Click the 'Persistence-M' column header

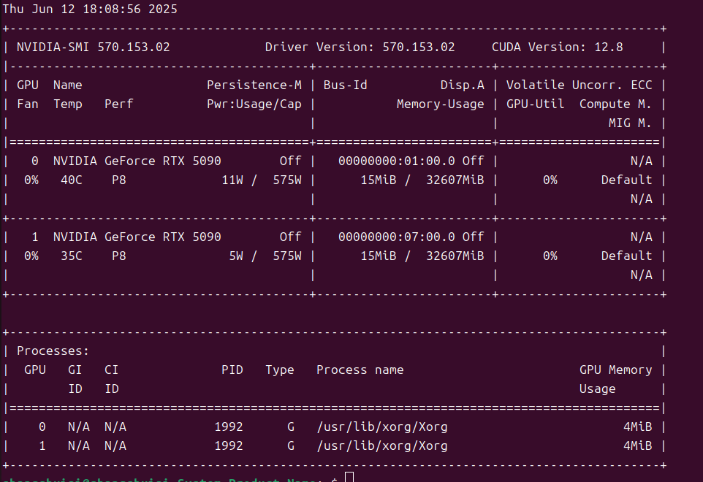pyautogui.click(x=254, y=85)
